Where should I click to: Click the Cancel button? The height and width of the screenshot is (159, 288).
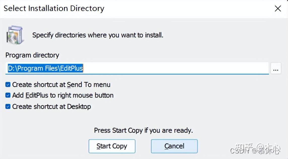tap(174, 146)
